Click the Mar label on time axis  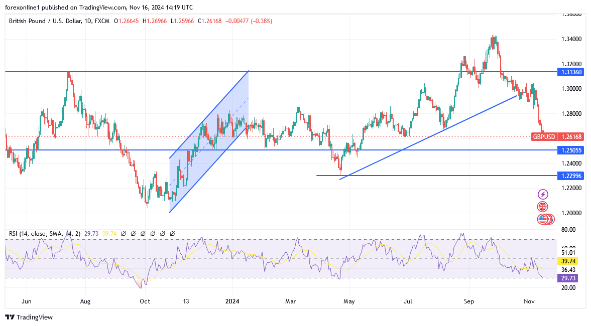tap(291, 301)
